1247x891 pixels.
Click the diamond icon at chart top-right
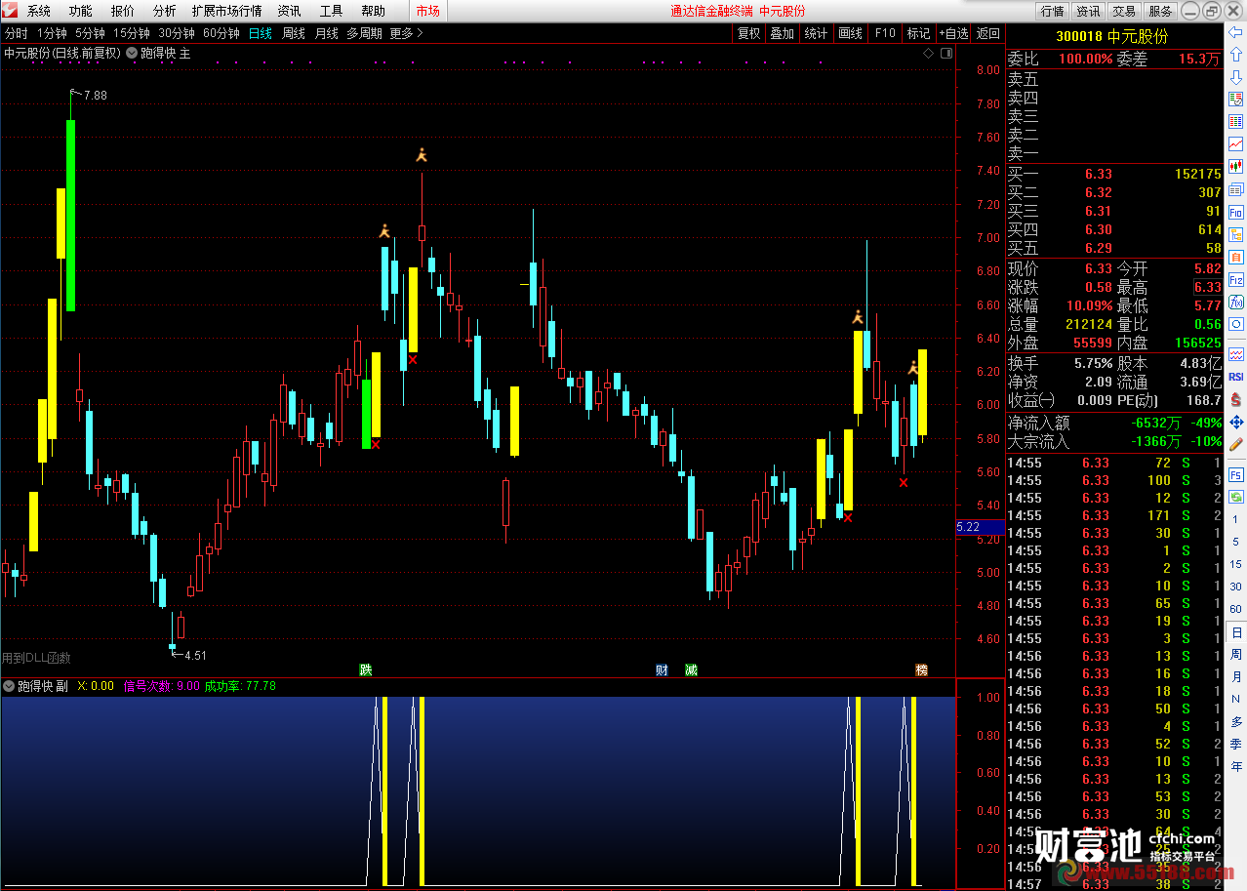coord(928,54)
